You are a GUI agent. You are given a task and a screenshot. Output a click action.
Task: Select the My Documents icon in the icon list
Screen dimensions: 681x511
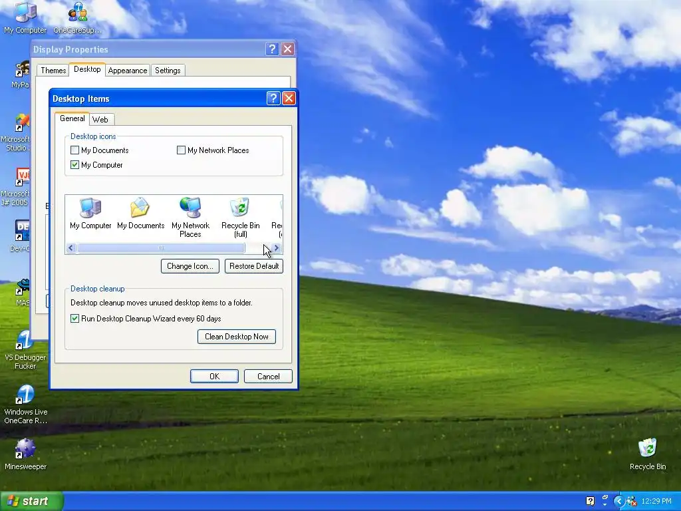[140, 214]
